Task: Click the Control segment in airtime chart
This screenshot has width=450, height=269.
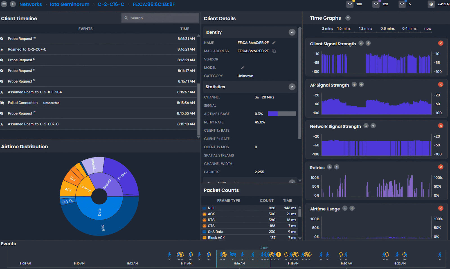Action: click(x=85, y=188)
